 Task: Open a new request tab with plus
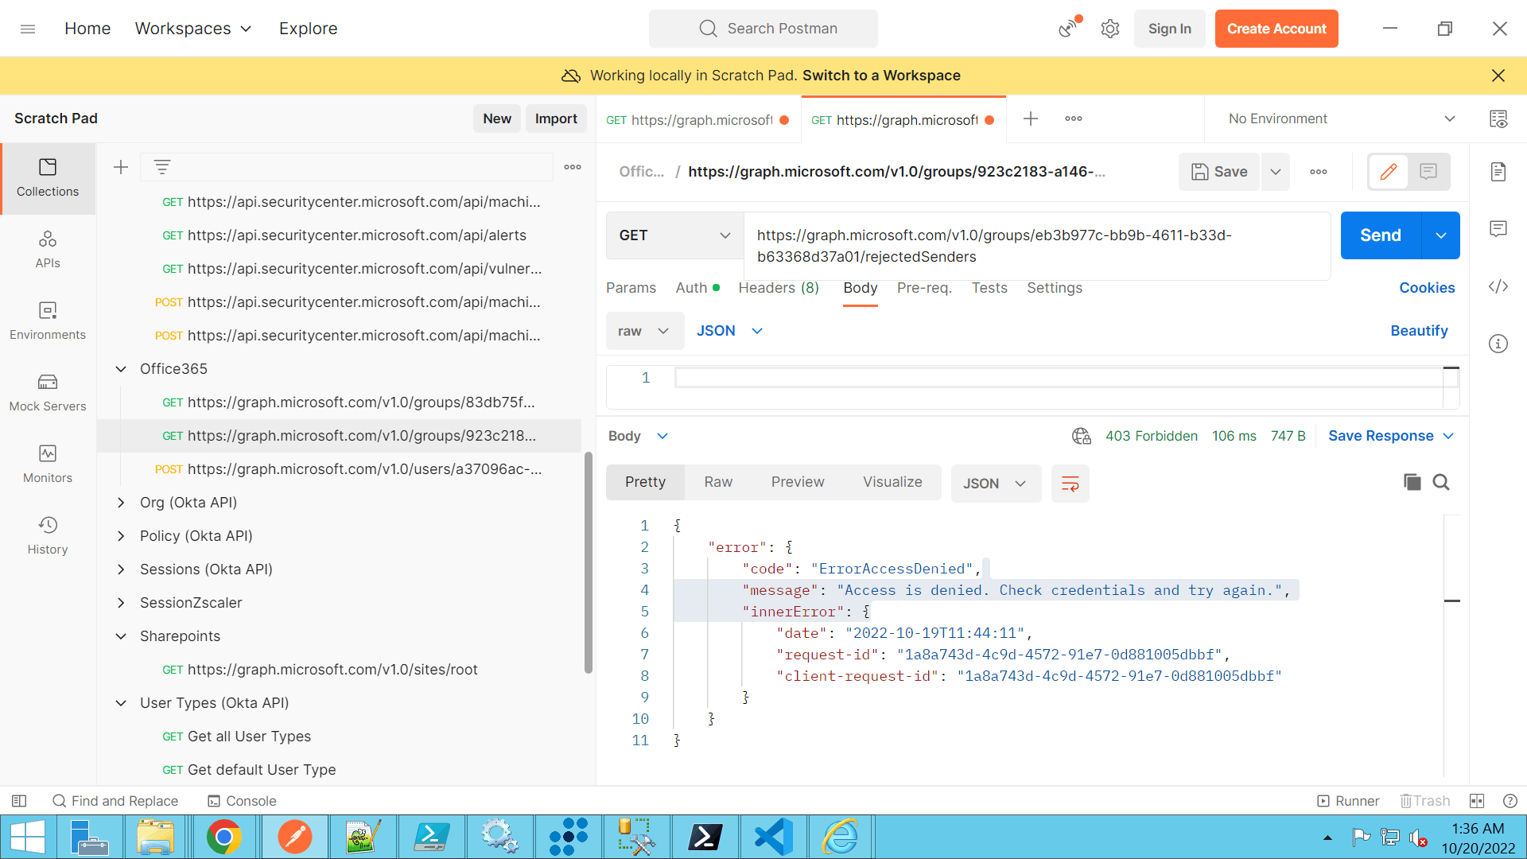1031,119
